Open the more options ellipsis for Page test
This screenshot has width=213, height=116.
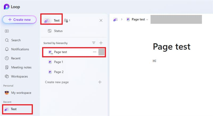(95, 52)
